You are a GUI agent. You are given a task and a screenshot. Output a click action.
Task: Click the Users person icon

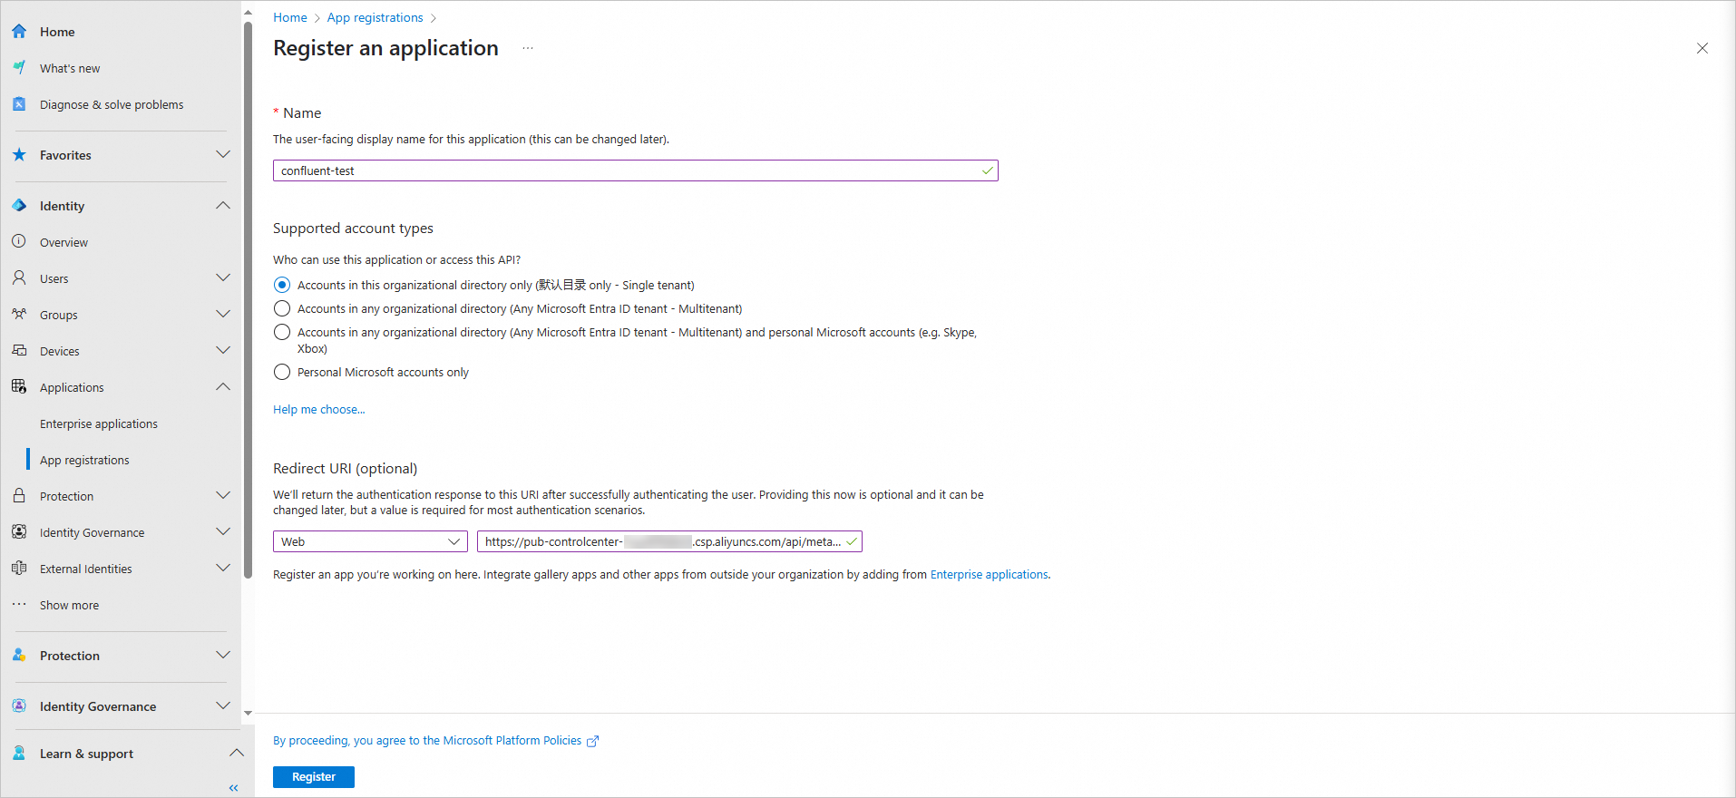tap(19, 277)
